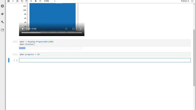The image size is (196, 110).
Task: Paste cell from the clipboard icon
Action: tap(27, 1)
